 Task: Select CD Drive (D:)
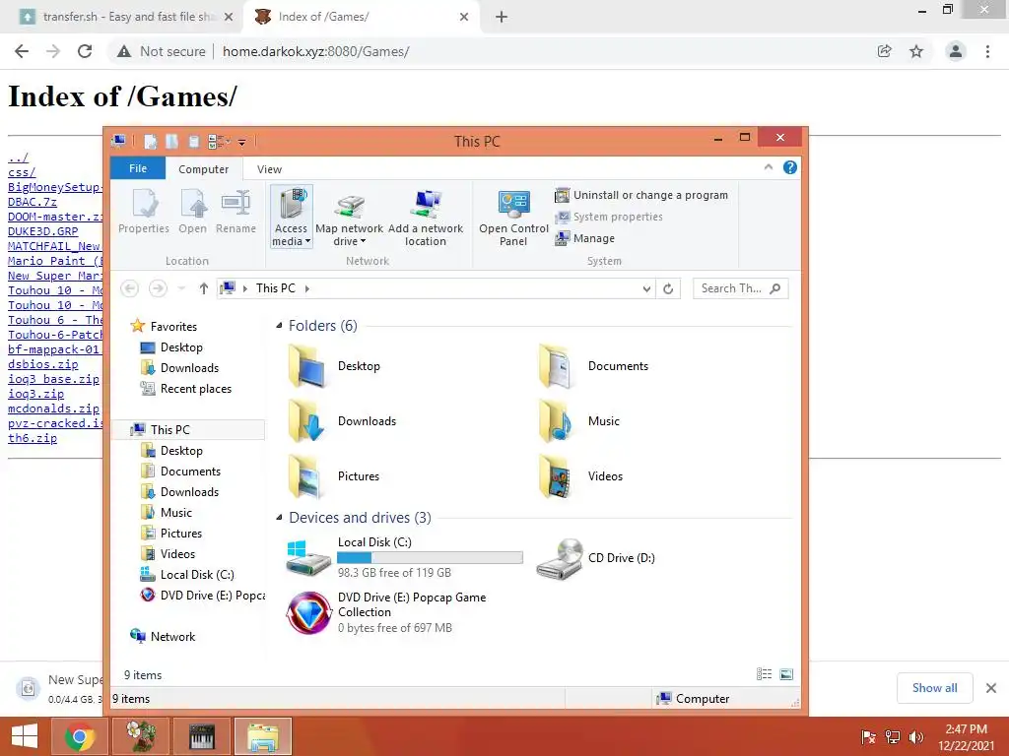coord(596,557)
